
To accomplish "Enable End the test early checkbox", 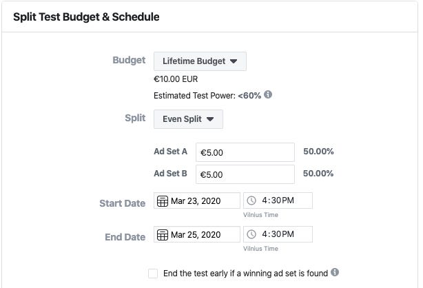I will coord(153,274).
